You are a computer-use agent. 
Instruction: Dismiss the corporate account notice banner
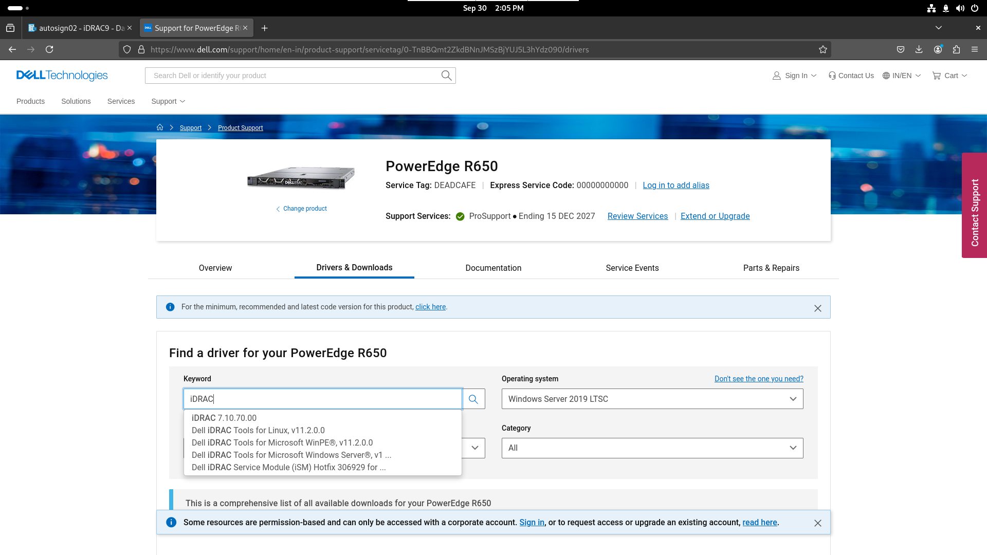point(818,523)
